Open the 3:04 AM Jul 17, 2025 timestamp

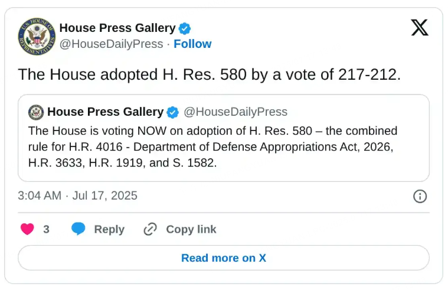click(77, 196)
